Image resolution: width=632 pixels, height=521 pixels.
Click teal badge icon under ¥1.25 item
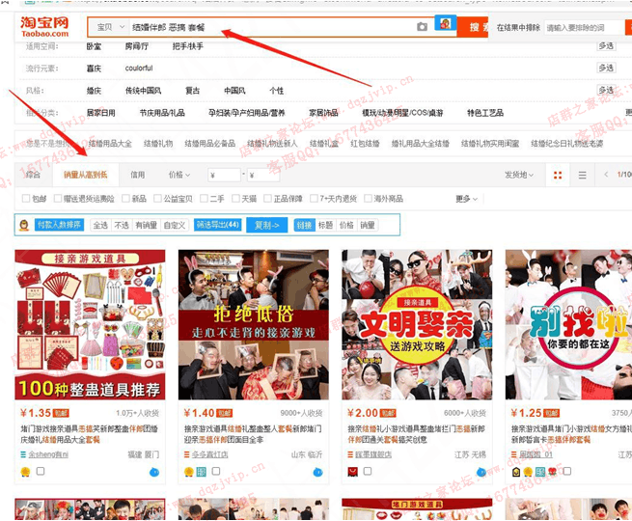[x=540, y=472]
